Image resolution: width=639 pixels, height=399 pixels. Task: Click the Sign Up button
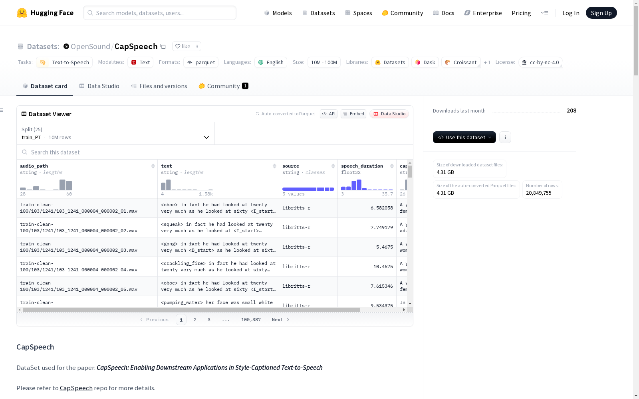click(x=601, y=13)
